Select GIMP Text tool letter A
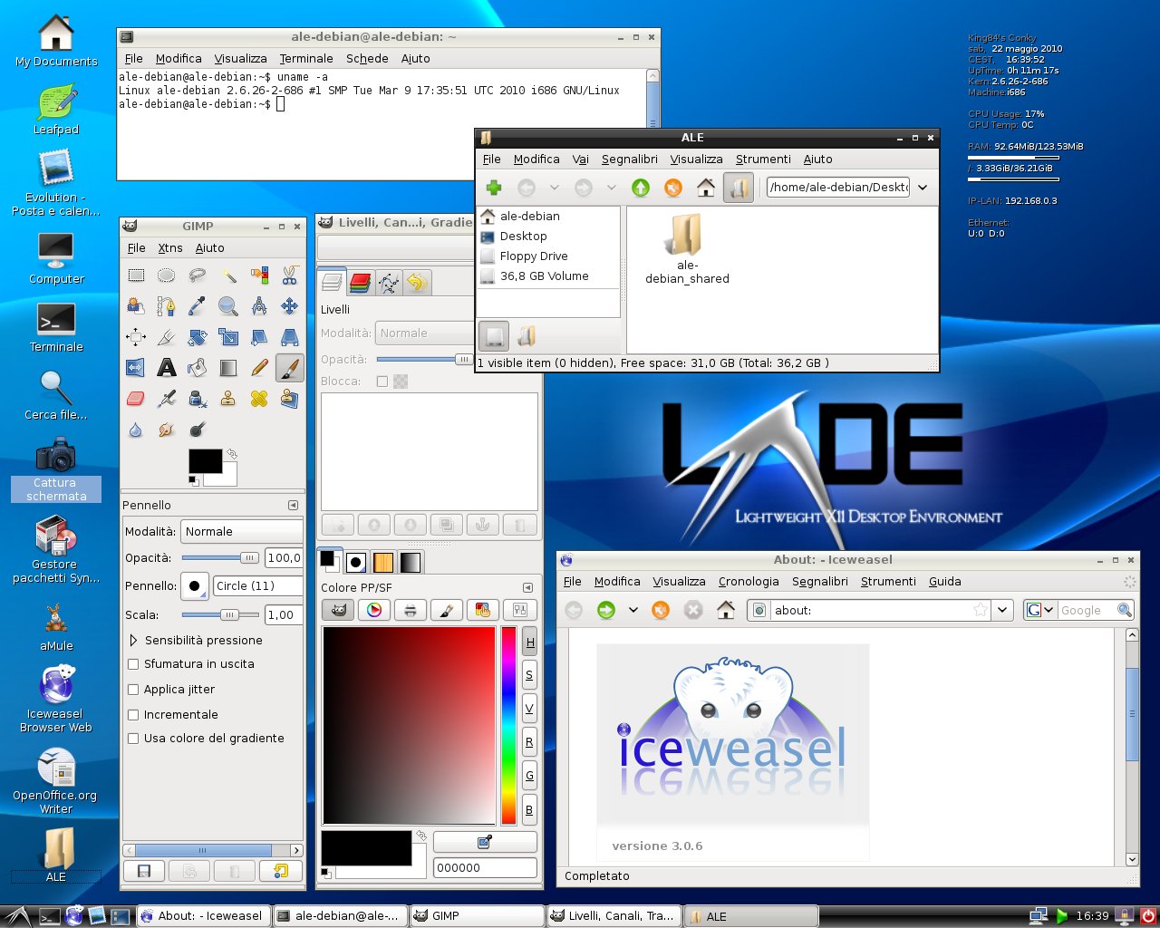This screenshot has height=928, width=1160. point(167,368)
